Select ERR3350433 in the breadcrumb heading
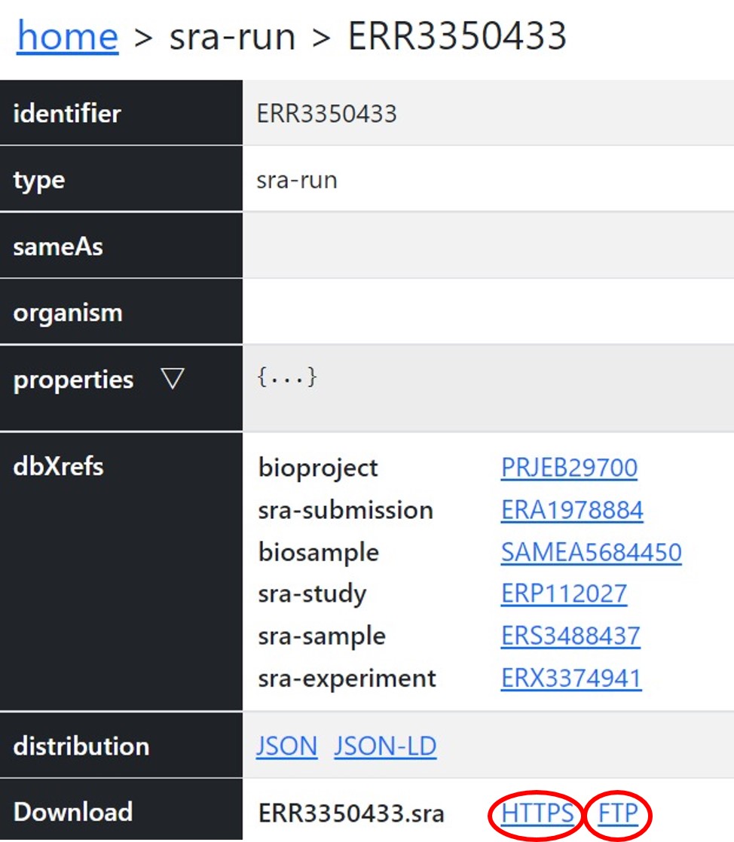Viewport: 734px width, 842px height. (457, 36)
